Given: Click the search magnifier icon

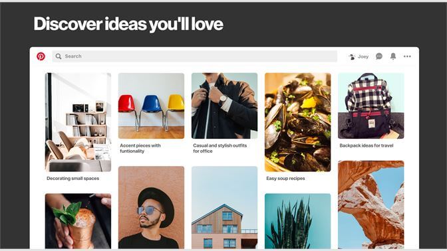Looking at the screenshot, I should [x=59, y=56].
